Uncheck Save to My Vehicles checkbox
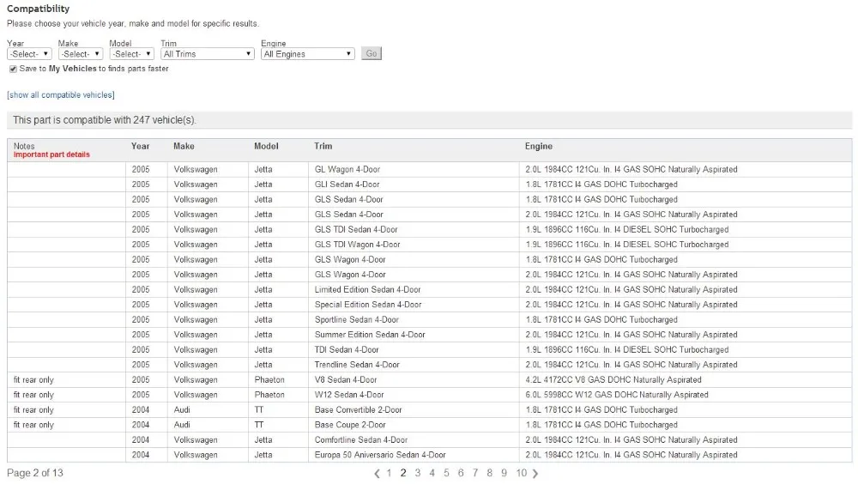 coord(13,69)
